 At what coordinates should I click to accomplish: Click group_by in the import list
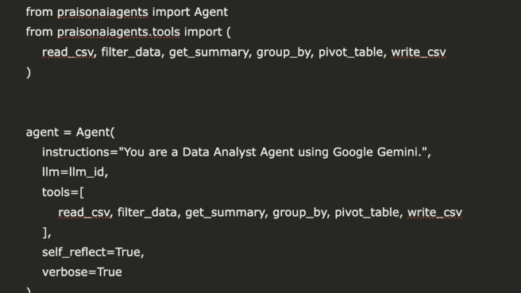point(284,52)
